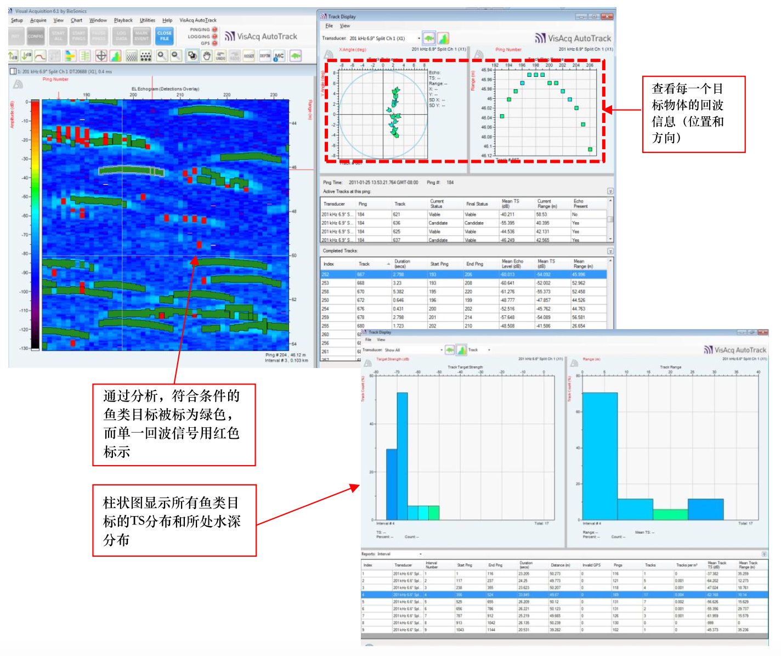Toggle the fish track view in lower Track Display
781x656 pixels.
coord(450,350)
